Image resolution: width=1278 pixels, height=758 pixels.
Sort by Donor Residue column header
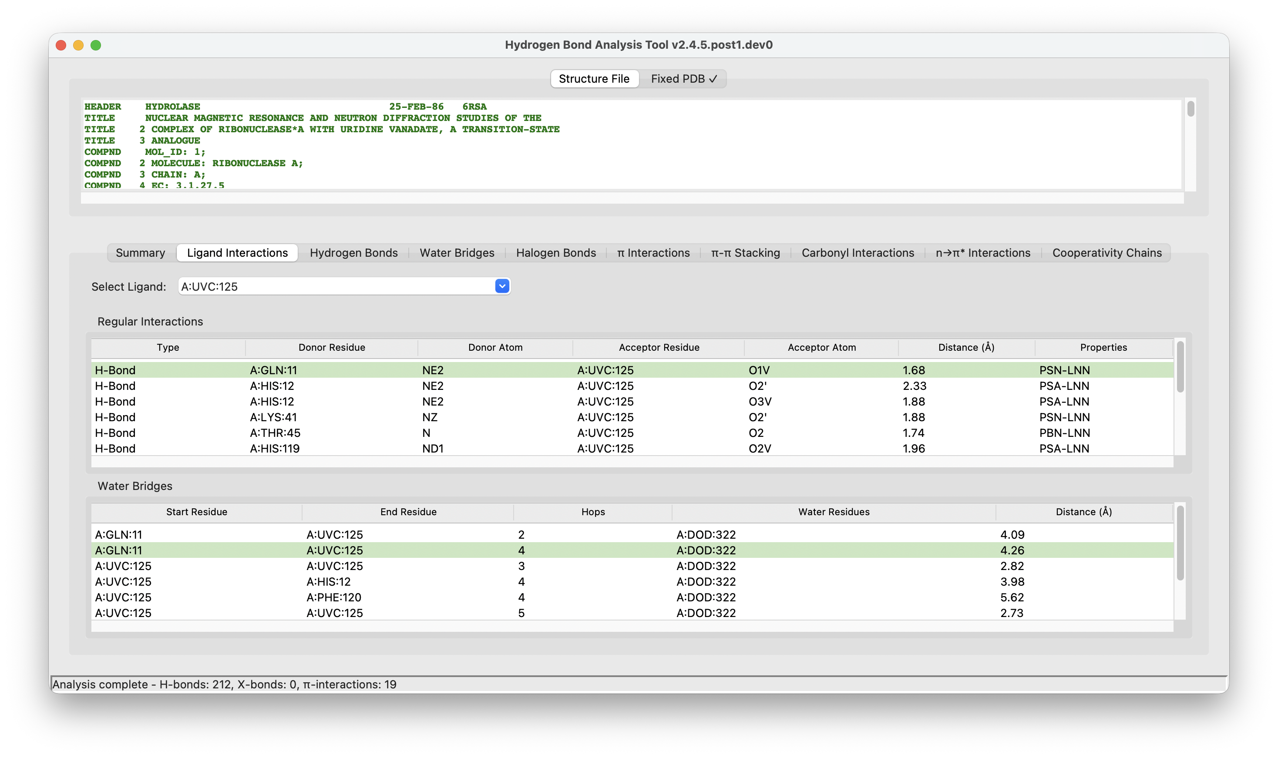click(332, 347)
